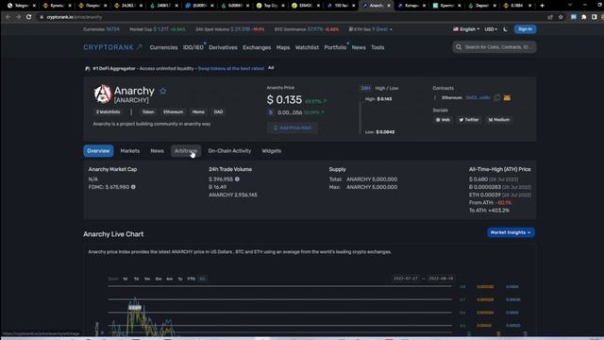Click the Token tag
Viewport: 604px width, 340px height.
pos(148,111)
